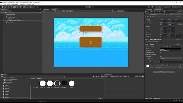This screenshot has height=103, width=183.
Task: Open the Tag dropdown in Inspector
Action: coord(158,14)
